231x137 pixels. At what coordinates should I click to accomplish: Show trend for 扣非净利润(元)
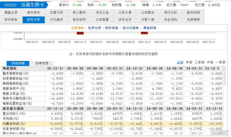click(x=14, y=129)
